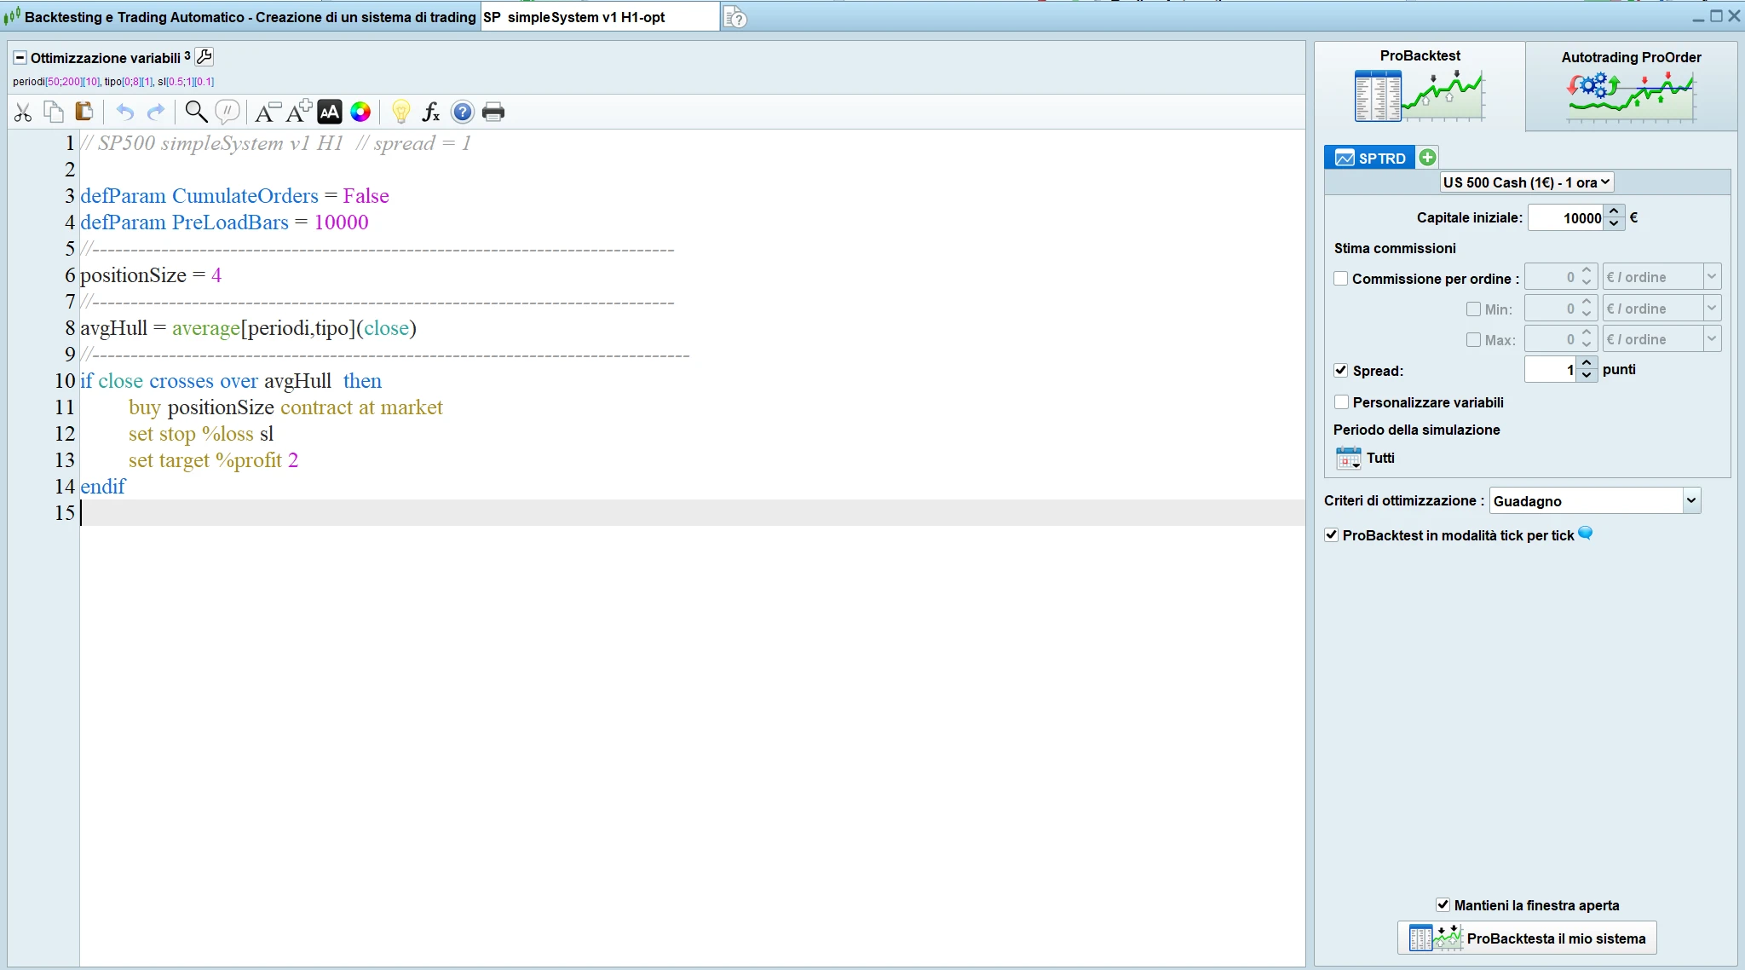Enable the Min commission checkbox

coord(1473,309)
